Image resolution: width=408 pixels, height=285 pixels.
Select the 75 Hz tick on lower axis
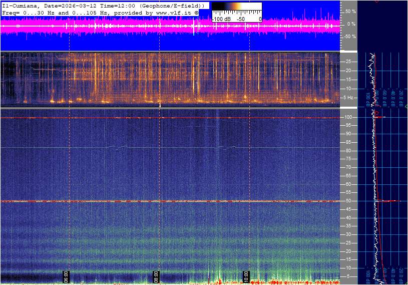(x=348, y=159)
